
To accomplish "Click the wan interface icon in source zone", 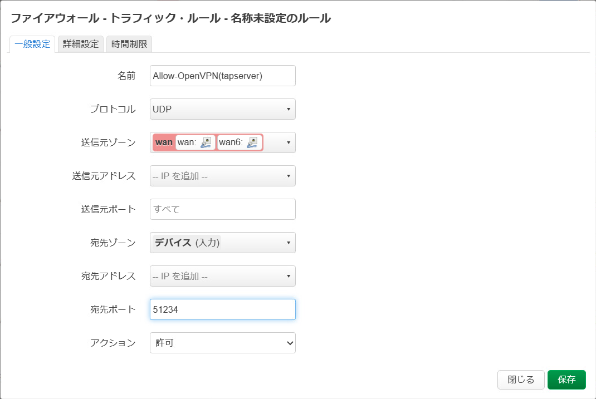I will pos(206,142).
